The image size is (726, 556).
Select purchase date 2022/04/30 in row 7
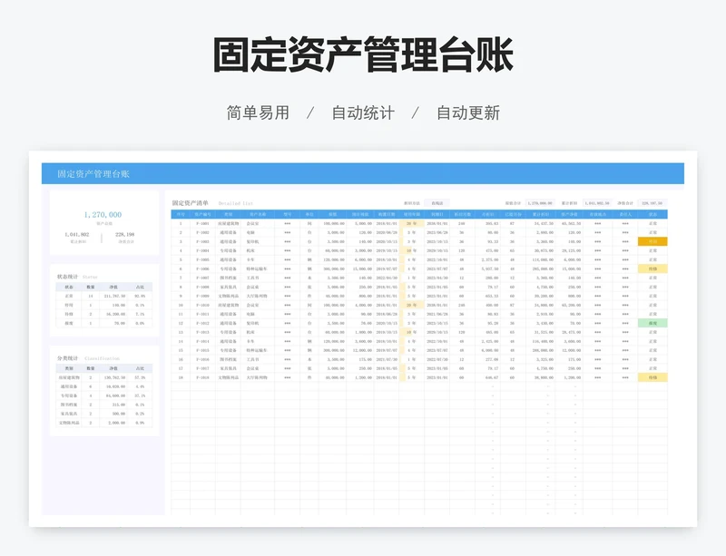tap(387, 278)
